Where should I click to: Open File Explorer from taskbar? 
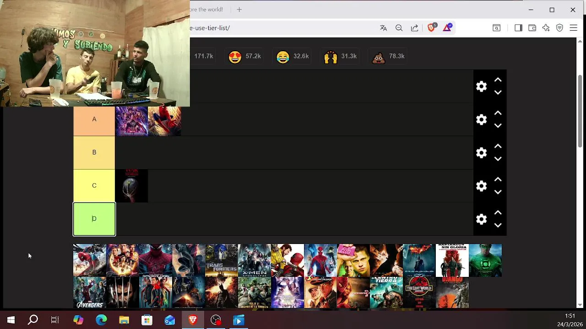tap(124, 320)
